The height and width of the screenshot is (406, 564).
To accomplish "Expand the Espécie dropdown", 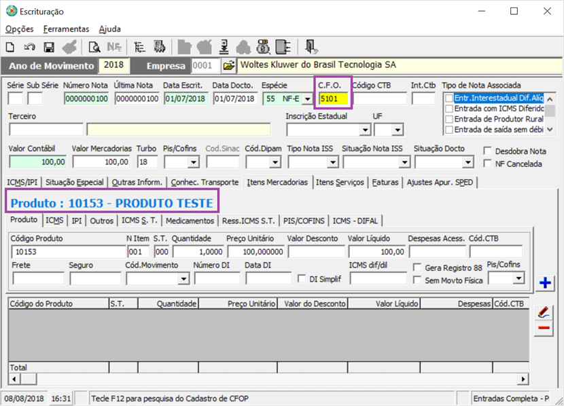I will (306, 98).
